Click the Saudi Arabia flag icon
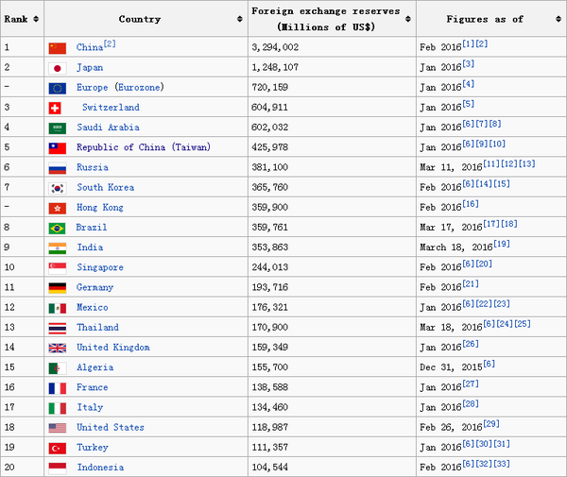 58,128
